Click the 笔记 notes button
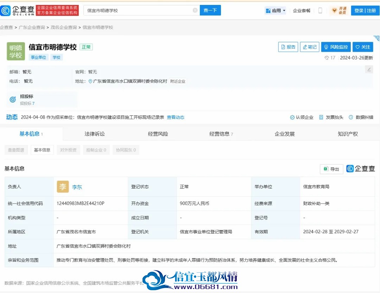This screenshot has height=293, width=380. pos(310,47)
